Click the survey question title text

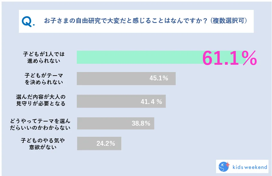[x=125, y=21]
